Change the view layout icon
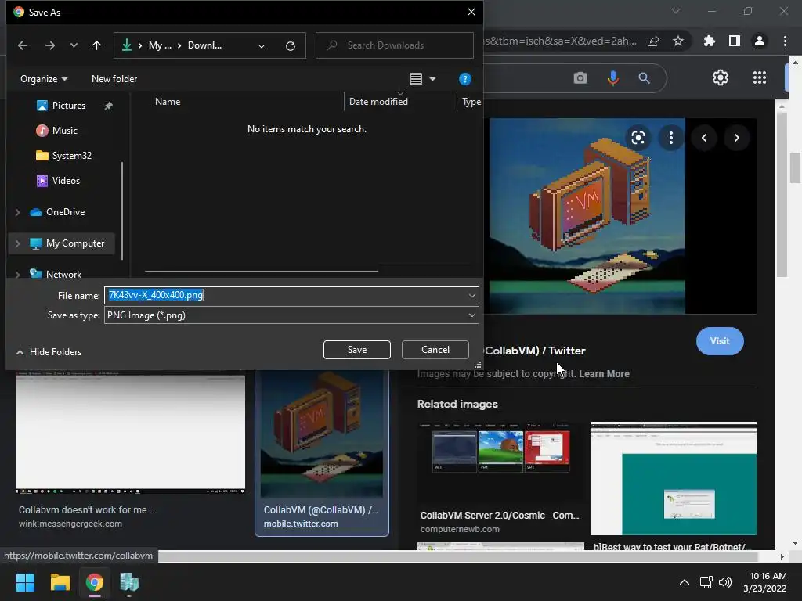802x601 pixels. [416, 79]
